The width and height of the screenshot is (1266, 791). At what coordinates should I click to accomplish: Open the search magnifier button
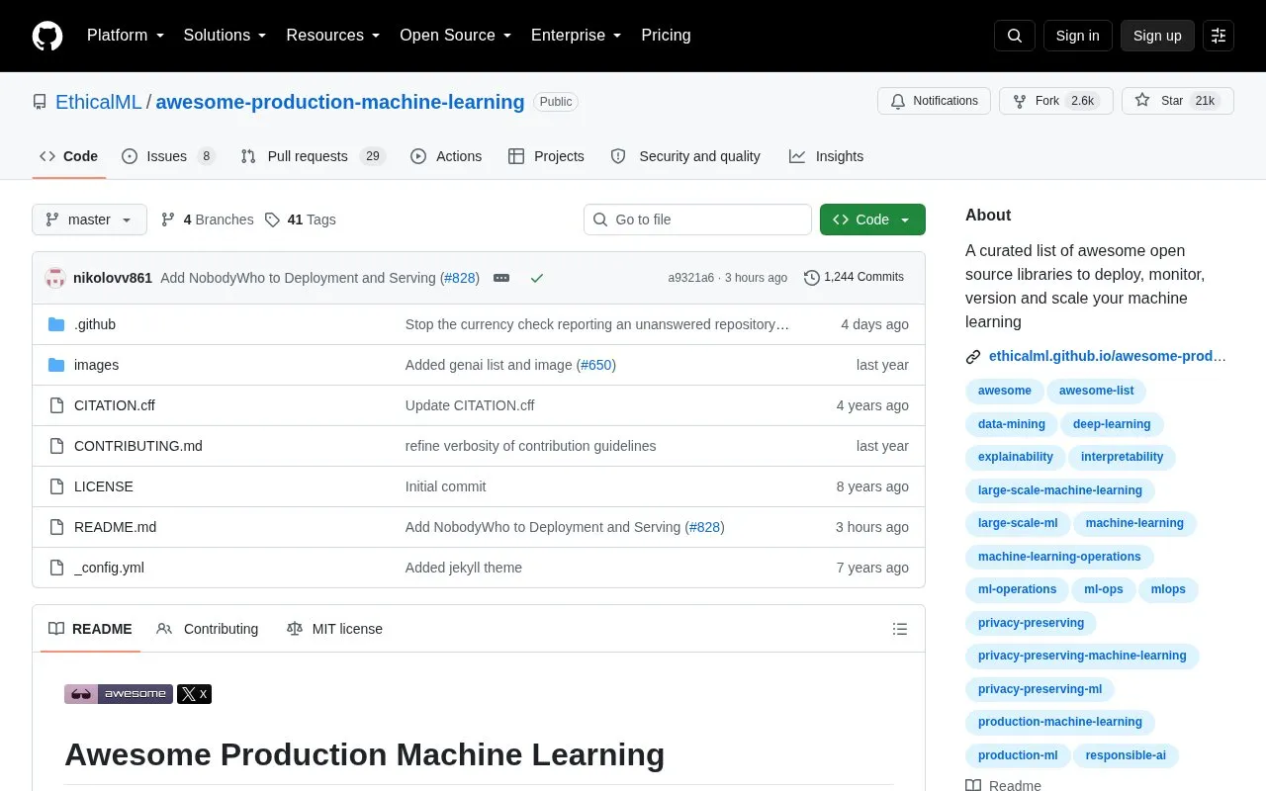pyautogui.click(x=1015, y=36)
